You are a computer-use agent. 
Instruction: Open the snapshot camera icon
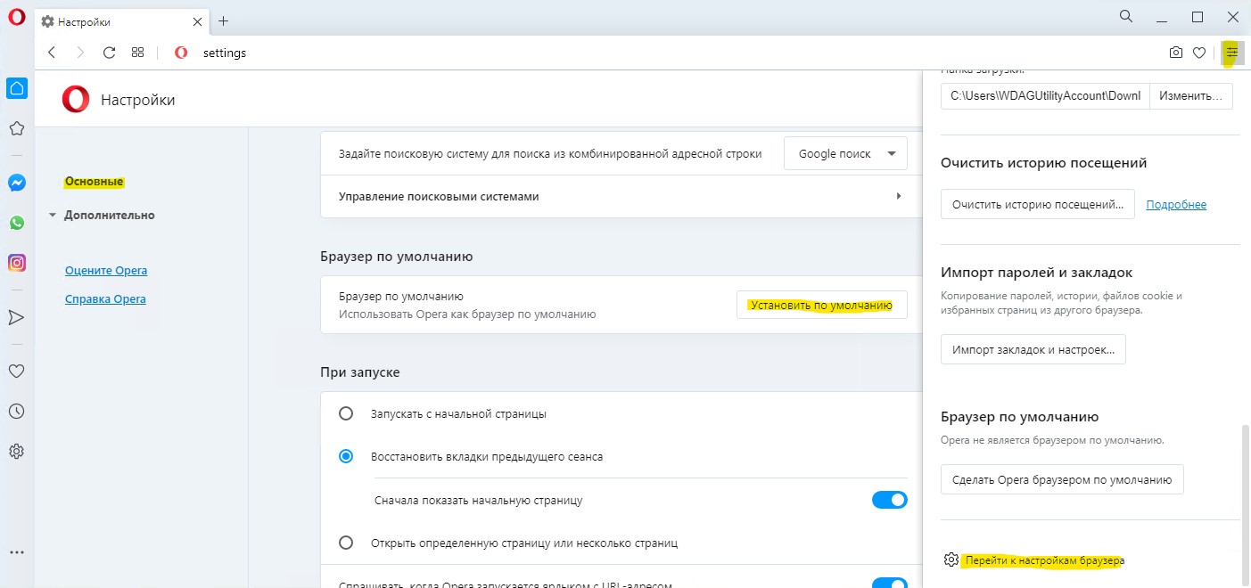click(x=1176, y=53)
